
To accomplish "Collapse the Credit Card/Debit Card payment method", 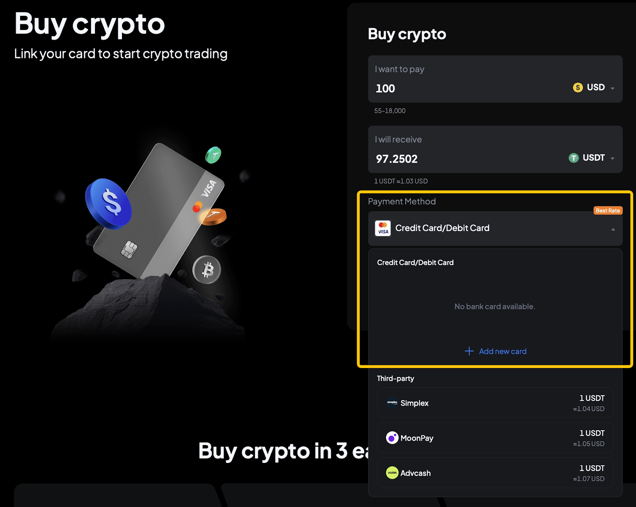I will (x=613, y=229).
